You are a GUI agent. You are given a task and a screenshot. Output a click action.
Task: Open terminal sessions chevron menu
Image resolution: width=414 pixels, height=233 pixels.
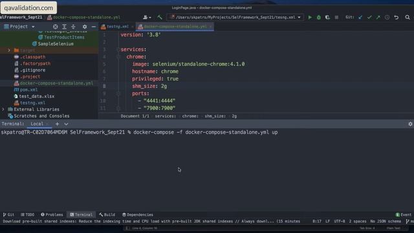click(x=66, y=124)
